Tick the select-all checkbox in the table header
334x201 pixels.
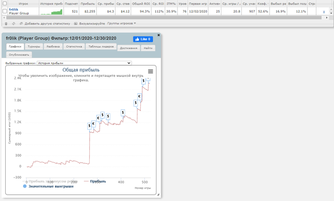click(5, 3)
